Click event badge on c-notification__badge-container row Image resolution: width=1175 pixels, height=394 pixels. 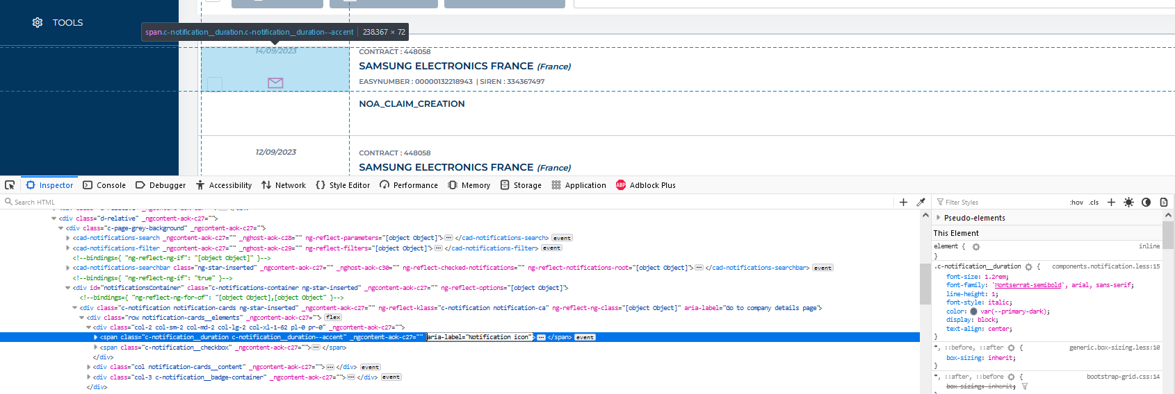tap(391, 377)
